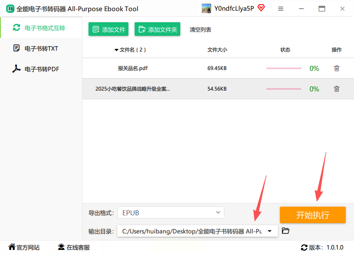Maximize the window

pyautogui.click(x=322, y=9)
